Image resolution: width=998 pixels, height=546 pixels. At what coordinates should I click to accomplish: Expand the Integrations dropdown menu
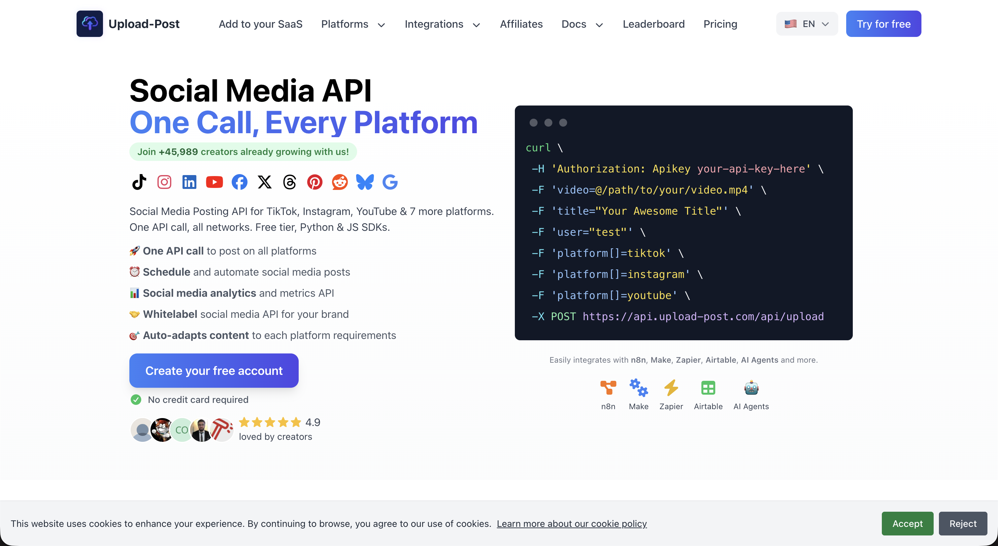click(x=442, y=24)
